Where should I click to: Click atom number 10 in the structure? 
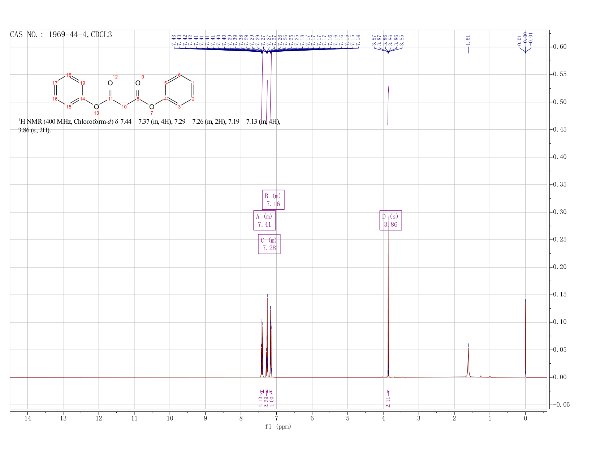124,107
